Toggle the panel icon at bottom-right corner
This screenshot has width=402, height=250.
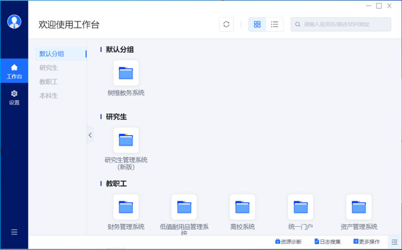394,242
